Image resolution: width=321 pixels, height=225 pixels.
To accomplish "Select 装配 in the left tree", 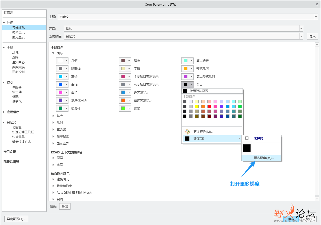I will [15, 97].
